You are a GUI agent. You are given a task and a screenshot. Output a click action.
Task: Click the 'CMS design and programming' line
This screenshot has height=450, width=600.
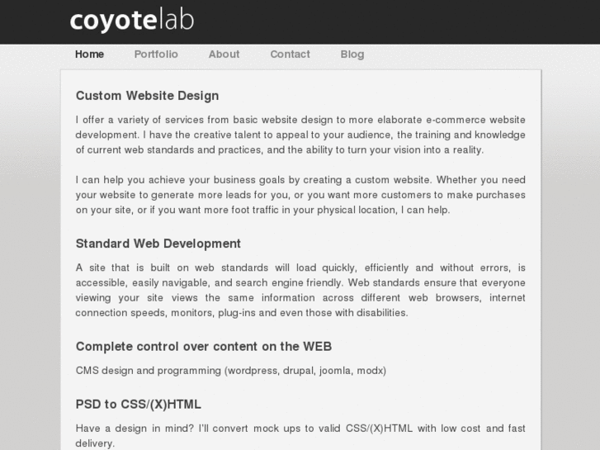(x=230, y=371)
